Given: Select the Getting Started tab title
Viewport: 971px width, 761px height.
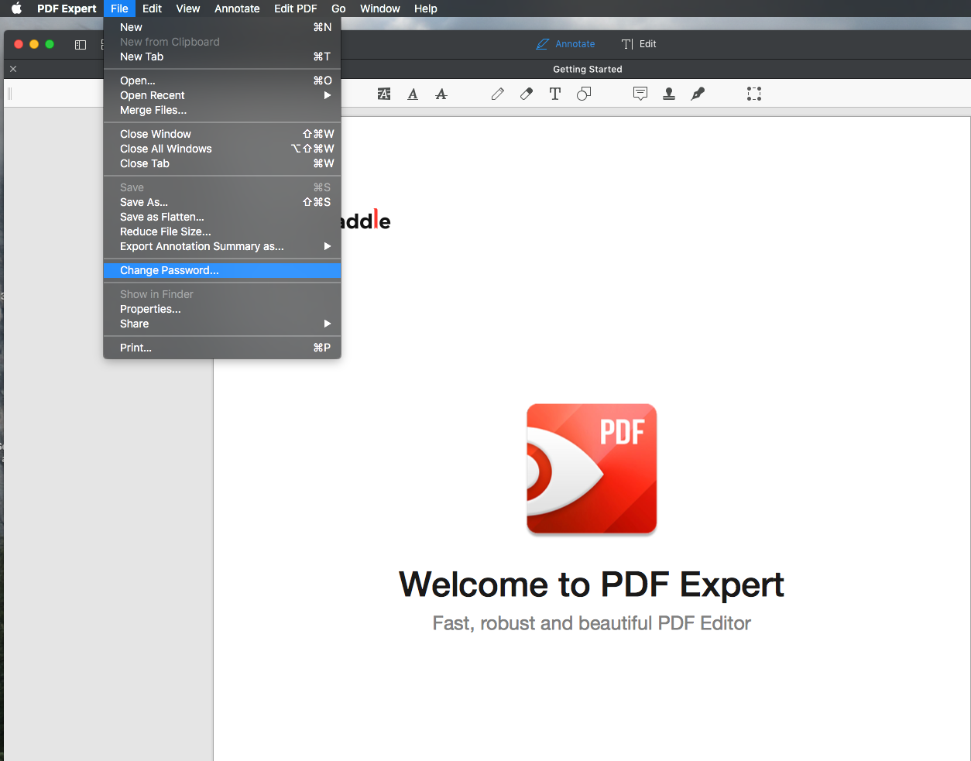Looking at the screenshot, I should click(588, 69).
